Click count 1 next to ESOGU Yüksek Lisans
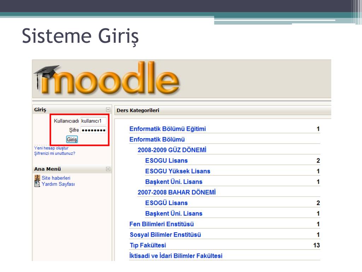 point(318,171)
